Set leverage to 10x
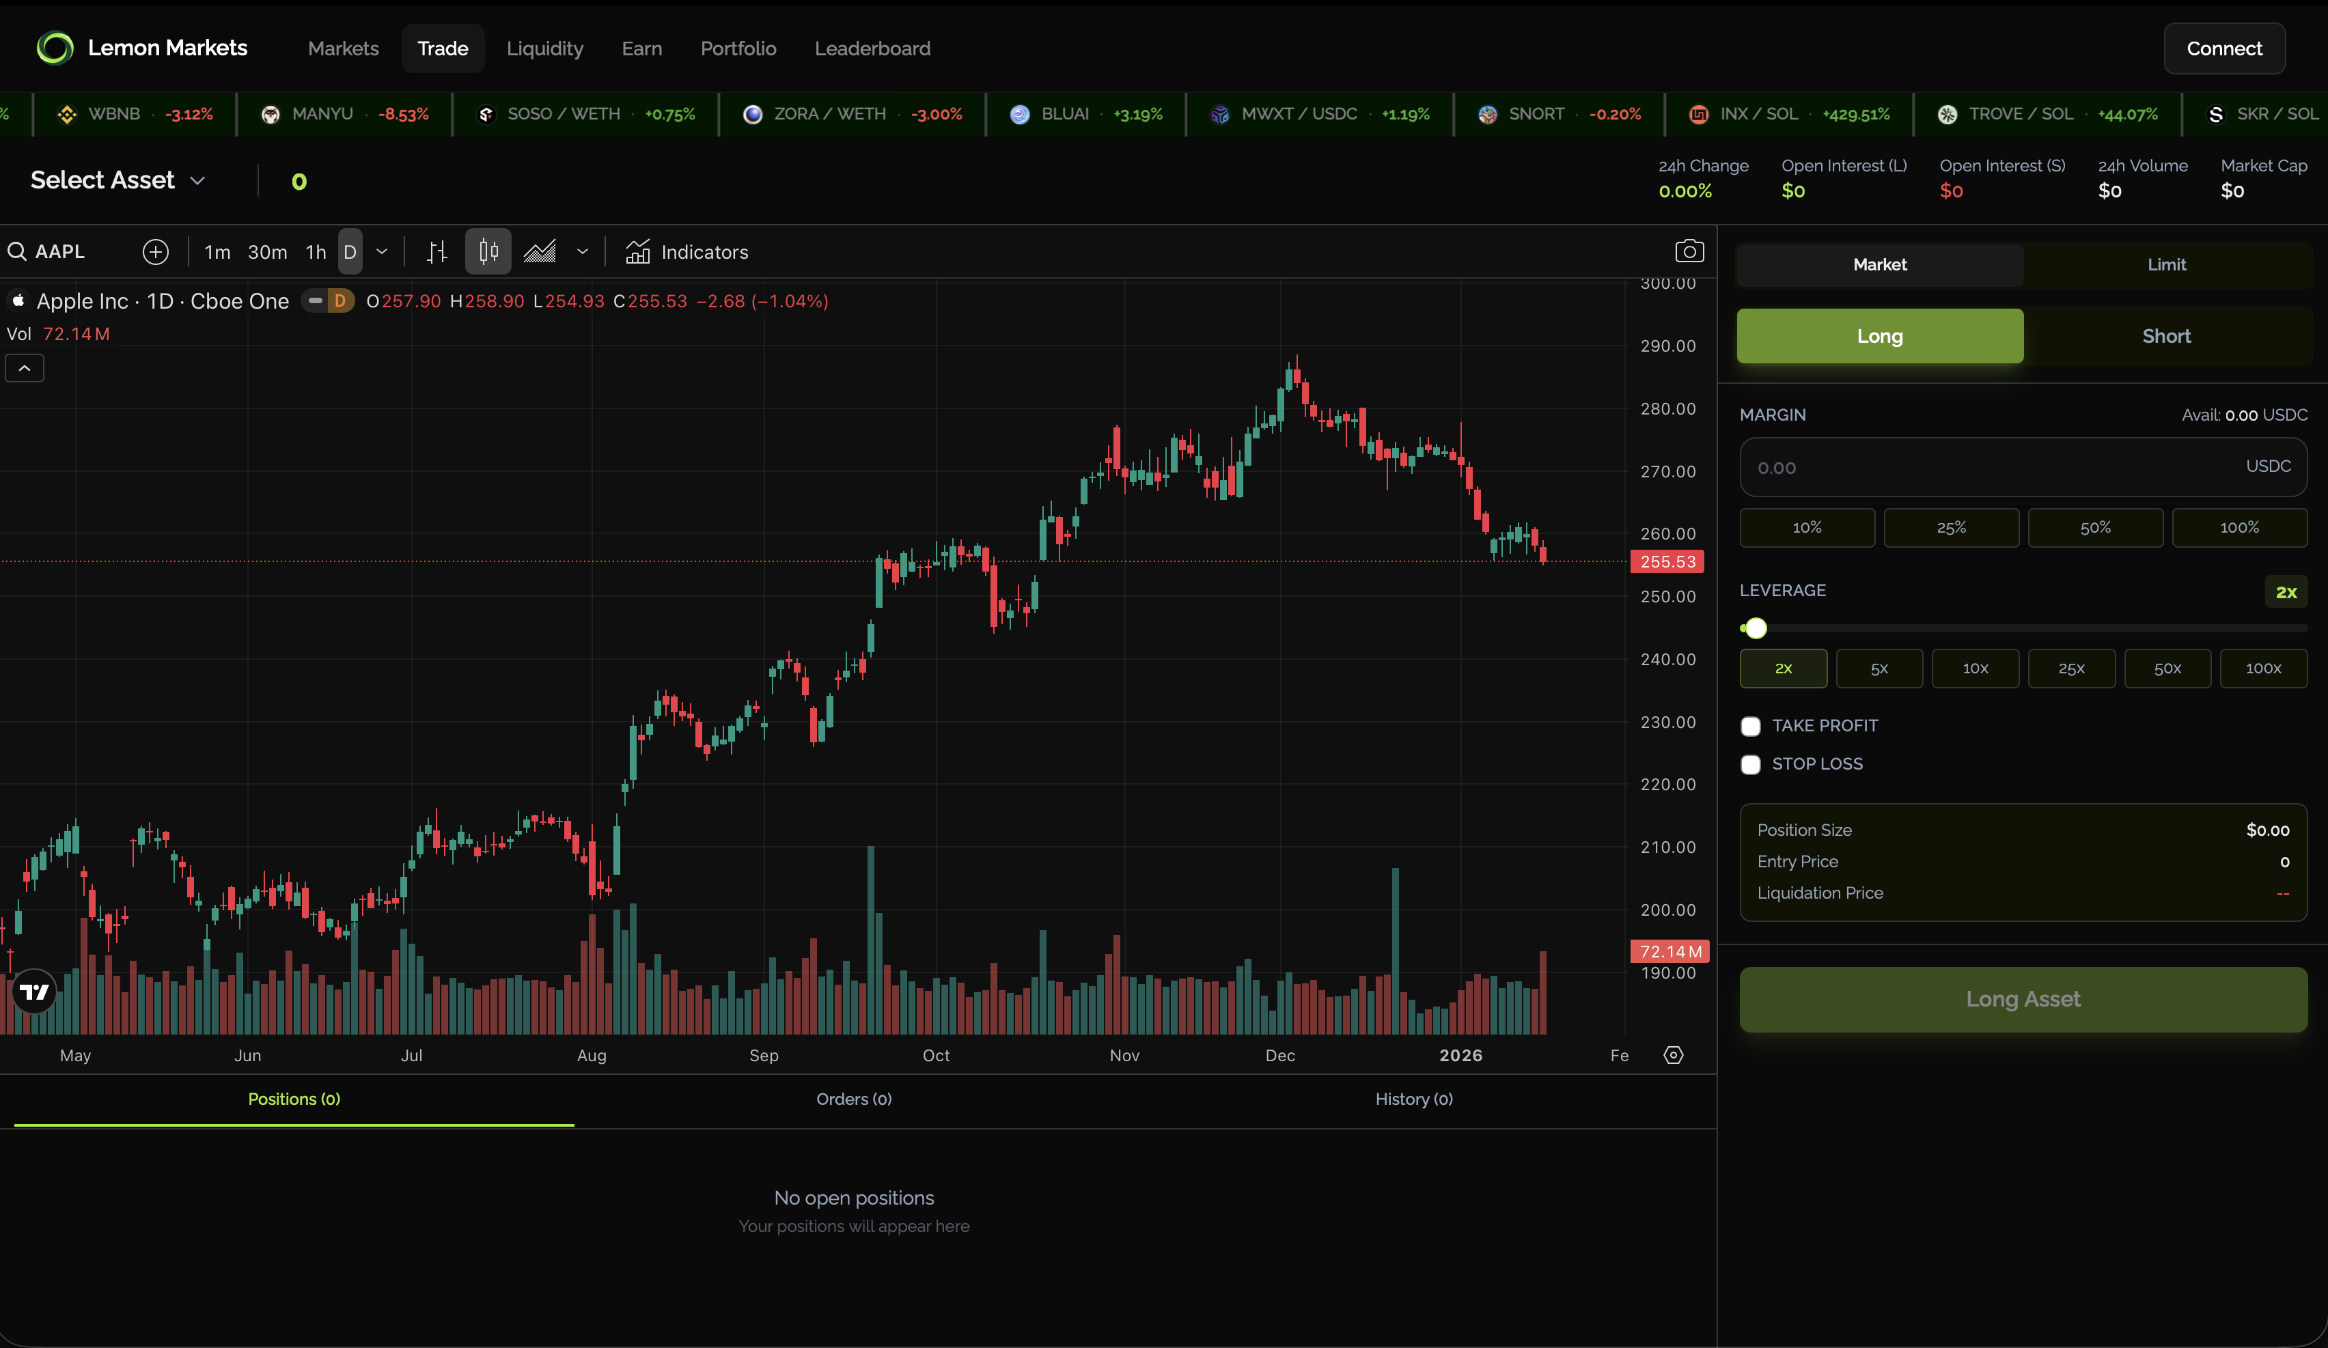The width and height of the screenshot is (2328, 1348). pos(1975,669)
